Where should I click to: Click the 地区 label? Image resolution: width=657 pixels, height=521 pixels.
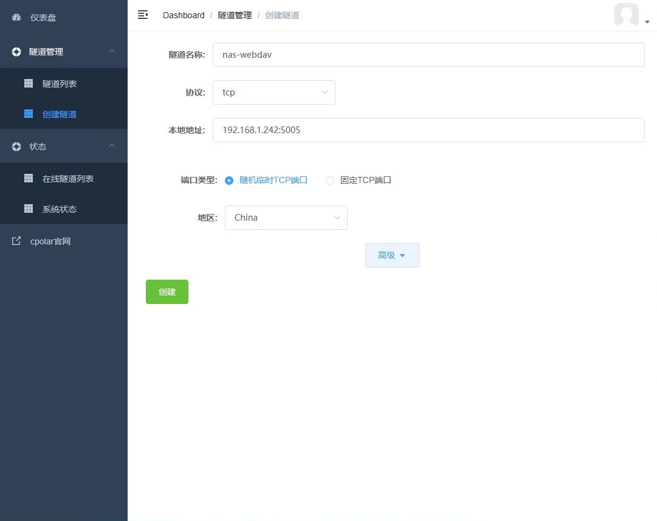point(207,218)
